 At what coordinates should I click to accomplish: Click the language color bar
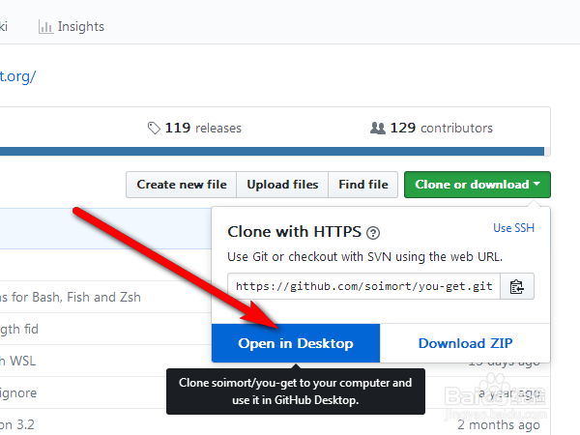tap(271, 151)
